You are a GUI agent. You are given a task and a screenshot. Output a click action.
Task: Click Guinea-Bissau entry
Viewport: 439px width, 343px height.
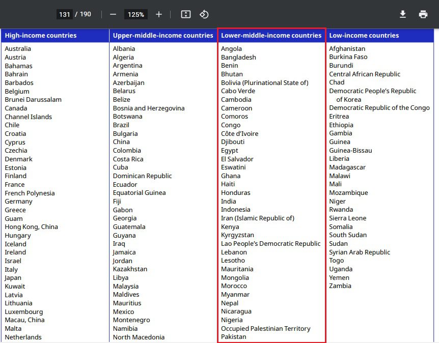pyautogui.click(x=350, y=151)
